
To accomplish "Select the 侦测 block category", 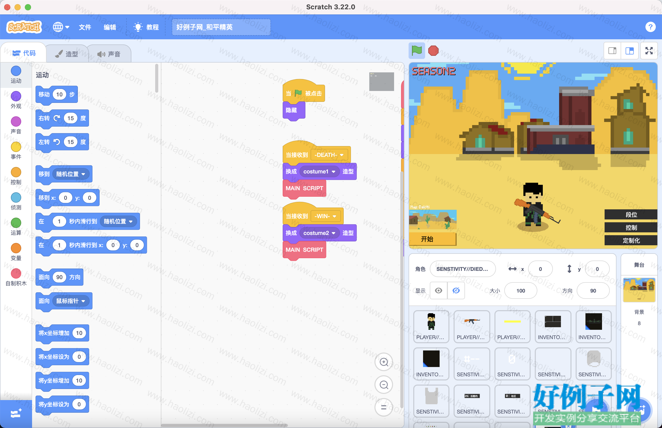I will pos(16,201).
